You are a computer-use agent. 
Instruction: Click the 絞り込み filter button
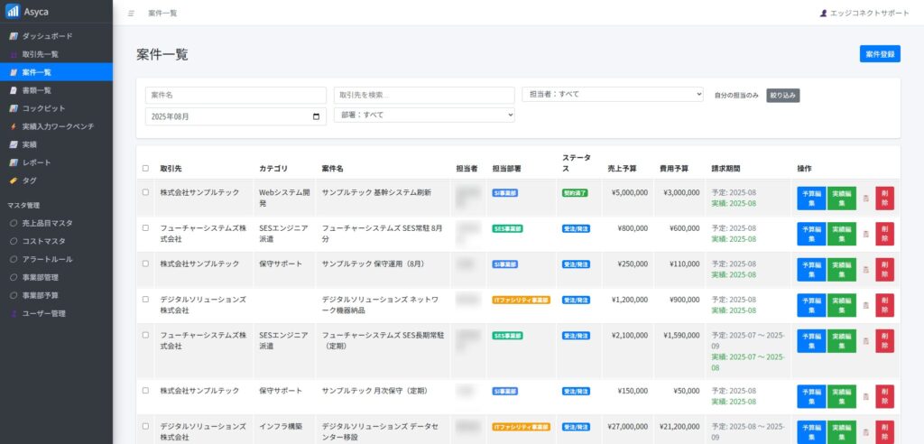(782, 95)
